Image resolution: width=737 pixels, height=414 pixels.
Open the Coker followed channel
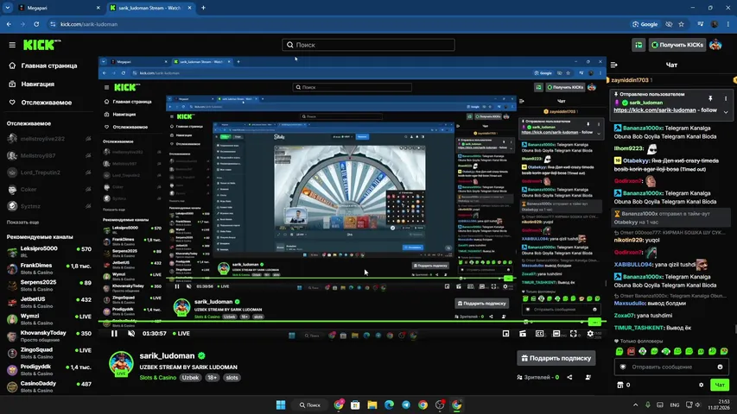(x=49, y=189)
